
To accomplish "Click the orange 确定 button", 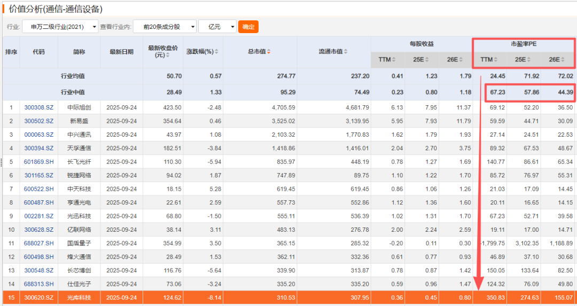I will (x=248, y=27).
